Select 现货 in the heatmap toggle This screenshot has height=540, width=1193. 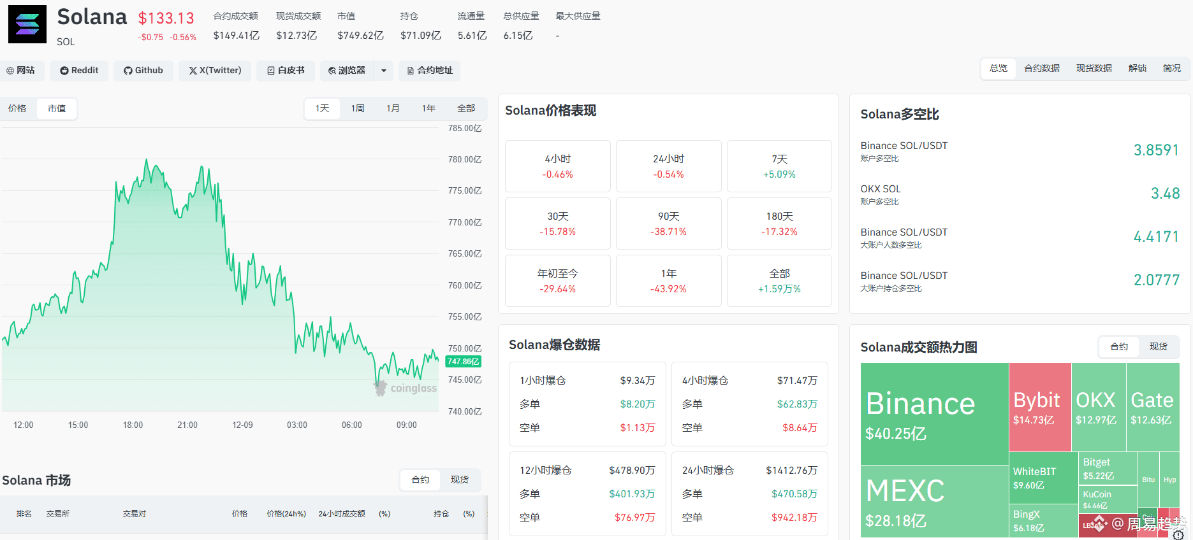tap(1158, 347)
